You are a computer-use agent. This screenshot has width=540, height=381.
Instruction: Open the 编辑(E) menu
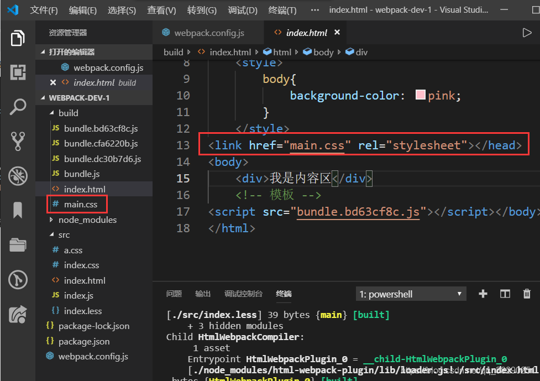click(83, 10)
